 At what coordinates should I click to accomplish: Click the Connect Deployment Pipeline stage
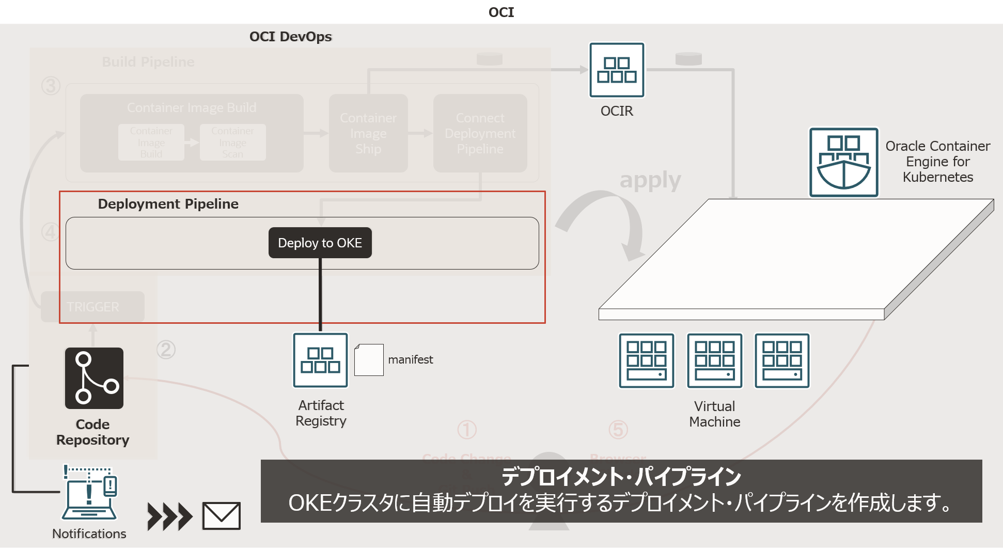pos(480,133)
